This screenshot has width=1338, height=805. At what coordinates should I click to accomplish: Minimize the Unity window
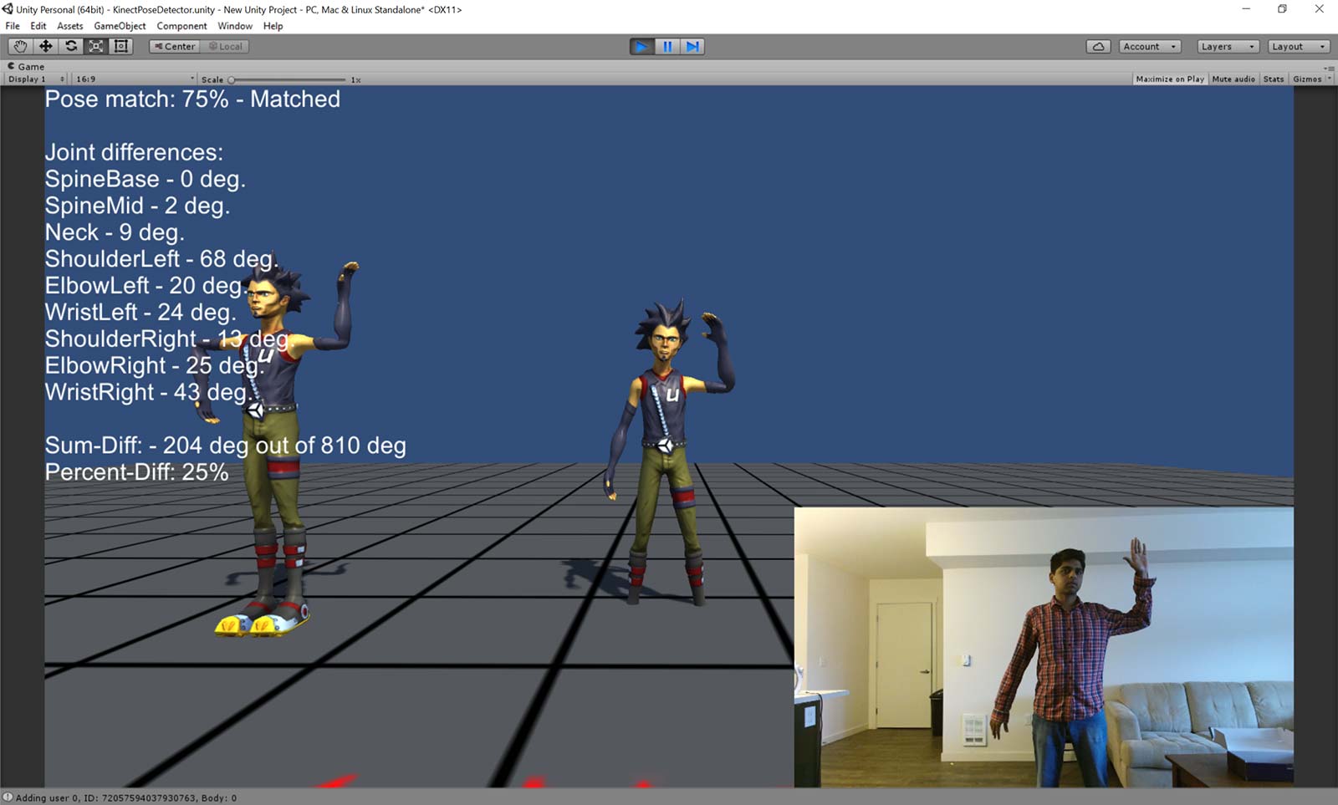click(1246, 9)
